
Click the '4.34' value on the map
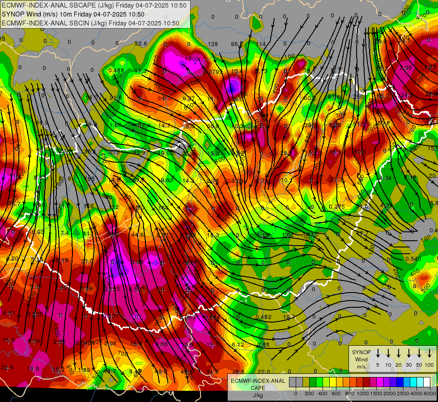(x=386, y=178)
